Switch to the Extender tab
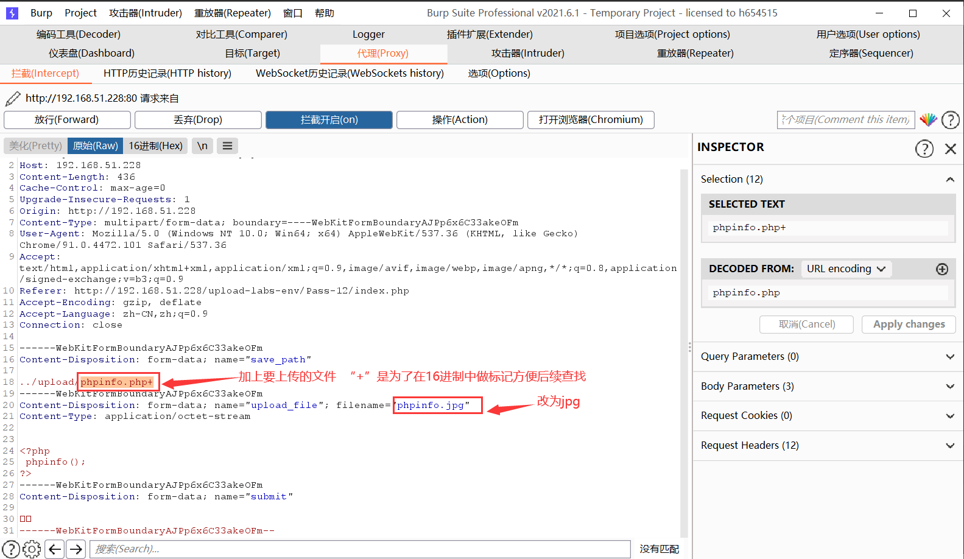 point(490,34)
